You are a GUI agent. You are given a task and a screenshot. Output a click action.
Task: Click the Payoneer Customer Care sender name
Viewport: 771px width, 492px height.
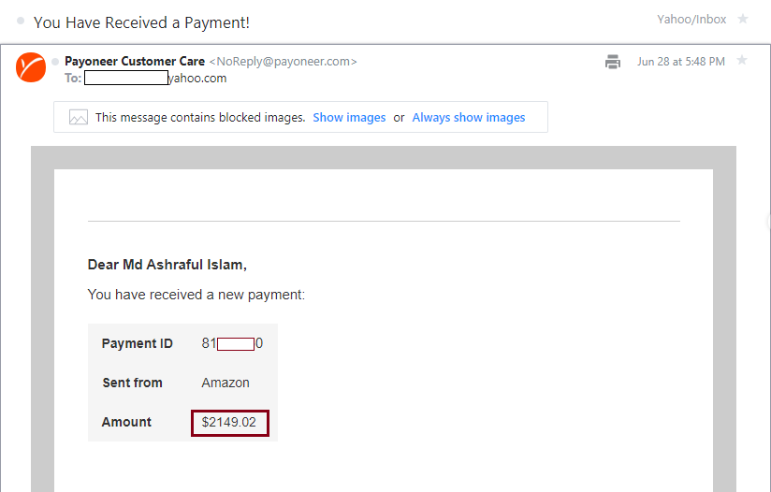tap(135, 61)
